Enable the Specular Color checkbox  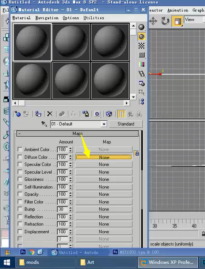pos(20,164)
